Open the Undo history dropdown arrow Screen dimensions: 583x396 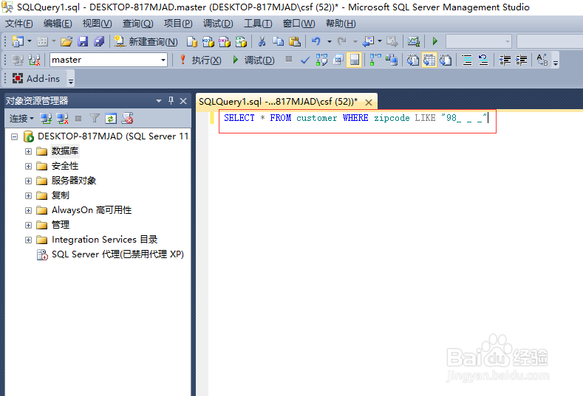tap(330, 41)
